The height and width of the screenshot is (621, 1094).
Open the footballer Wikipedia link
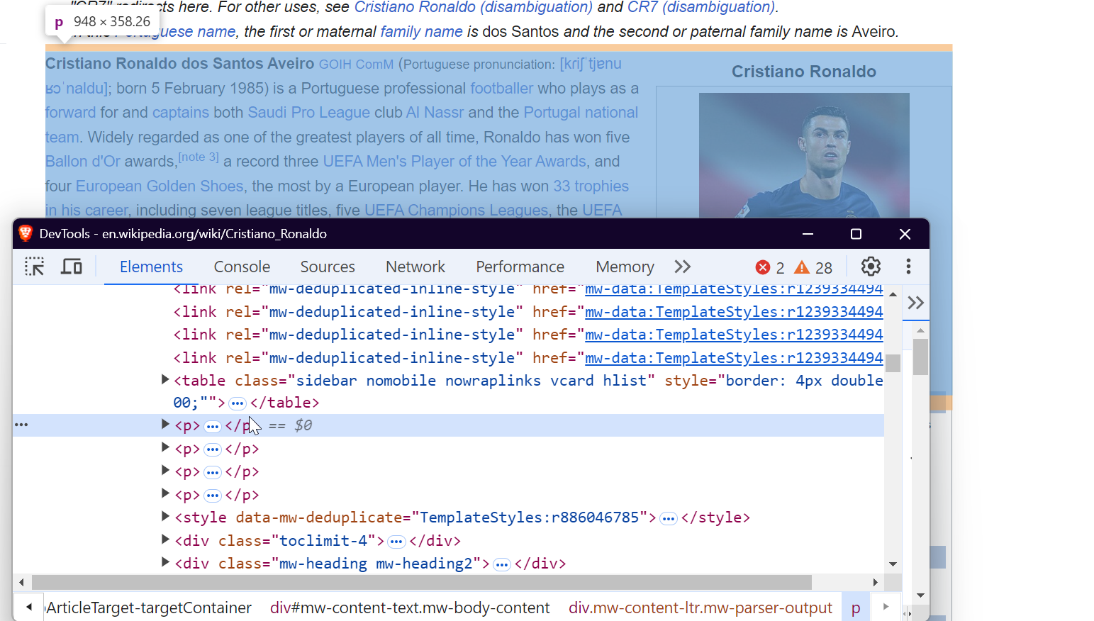[501, 88]
